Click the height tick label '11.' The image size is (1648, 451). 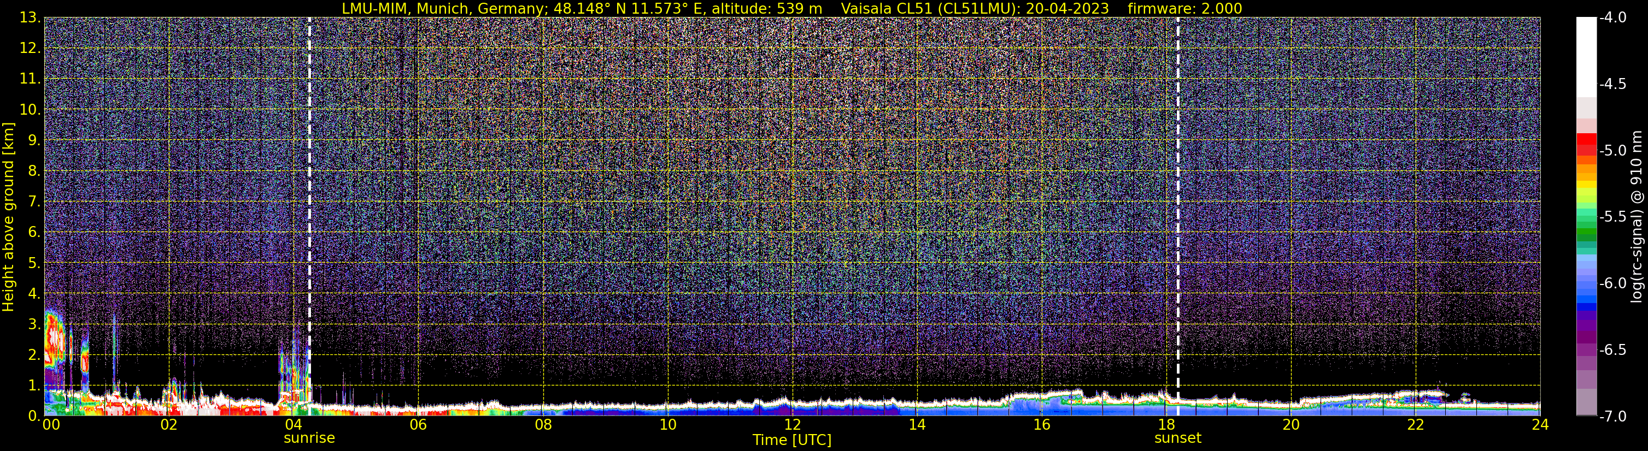click(x=30, y=79)
